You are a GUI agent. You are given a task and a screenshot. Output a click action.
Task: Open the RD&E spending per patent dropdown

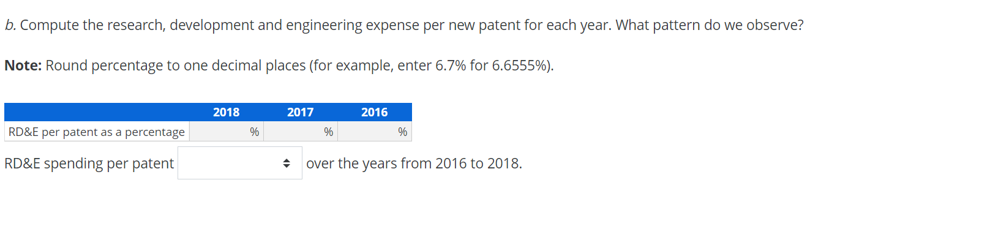click(240, 163)
